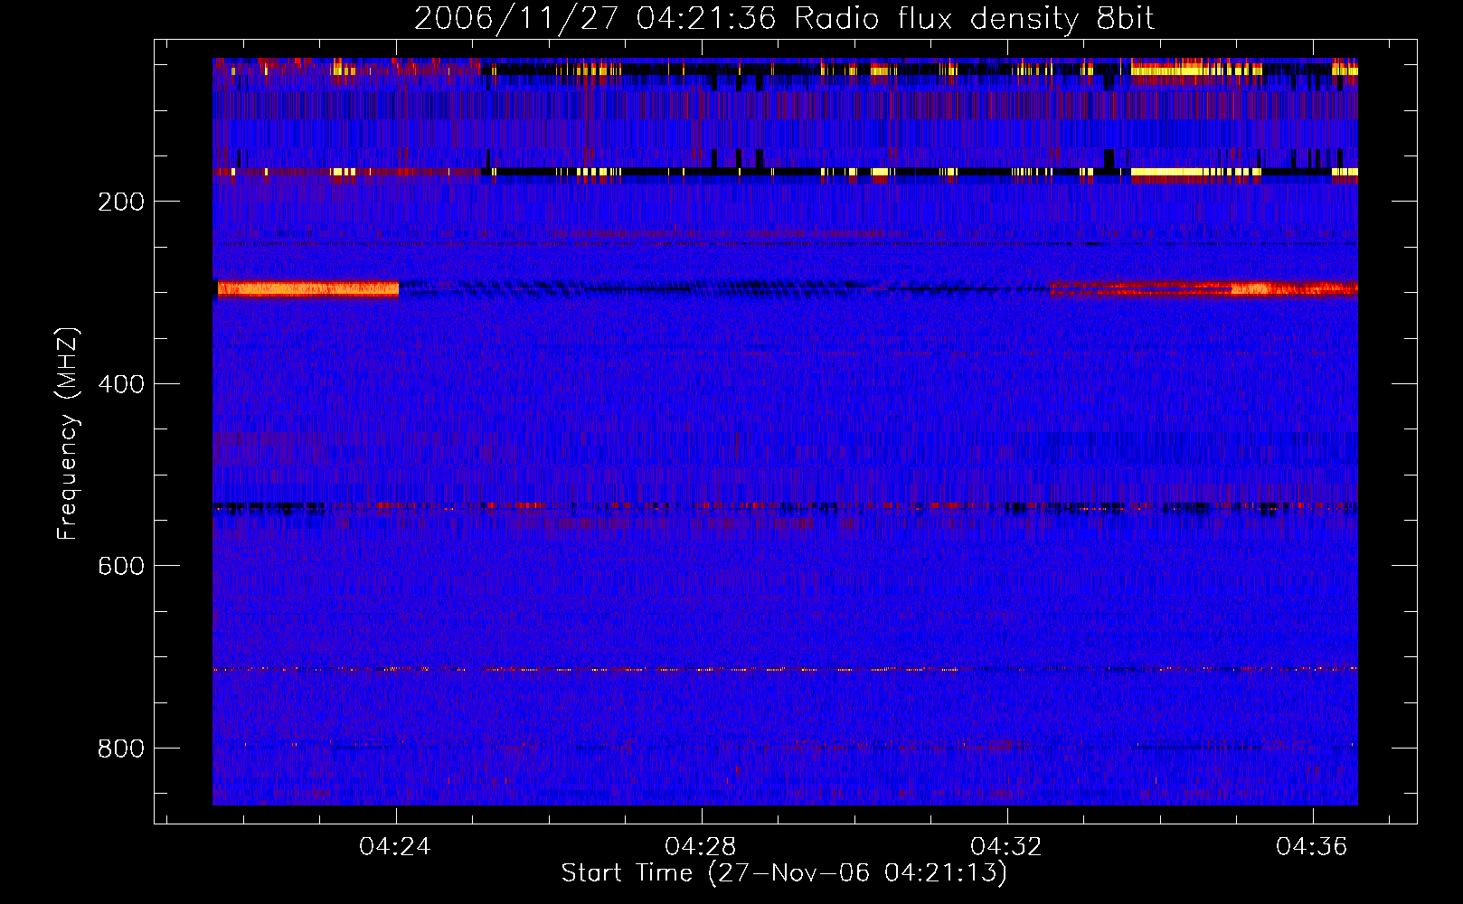
Task: Click the '200' frequency tick label
Action: coord(121,202)
